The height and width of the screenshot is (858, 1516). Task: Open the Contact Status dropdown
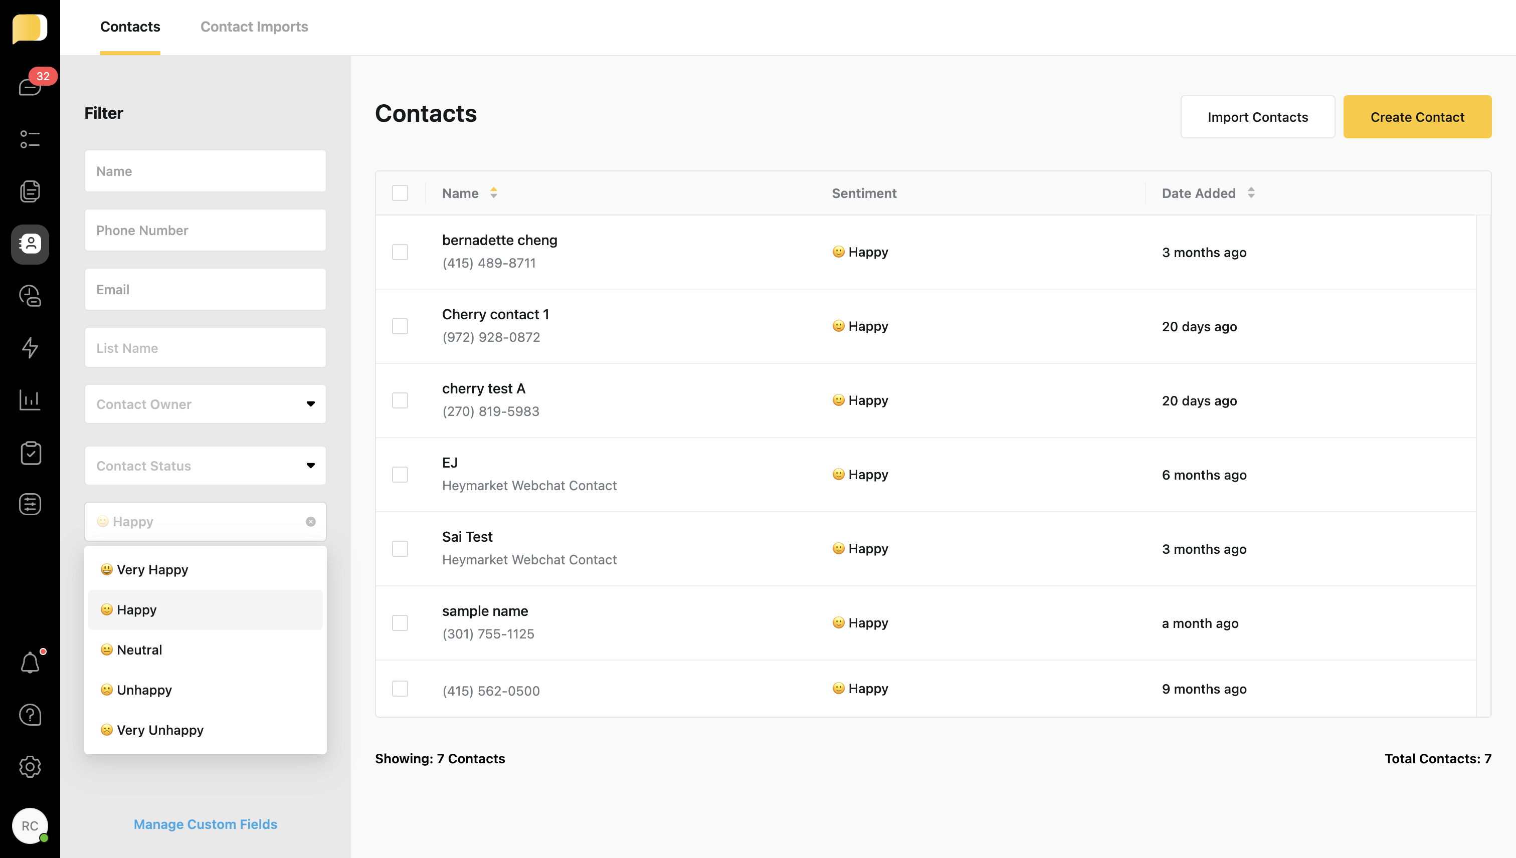coord(205,466)
